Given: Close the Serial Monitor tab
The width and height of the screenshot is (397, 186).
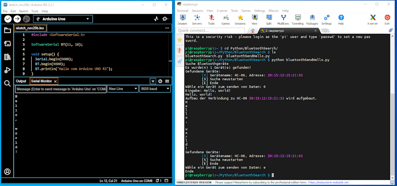Looking at the screenshot, I should point(55,81).
